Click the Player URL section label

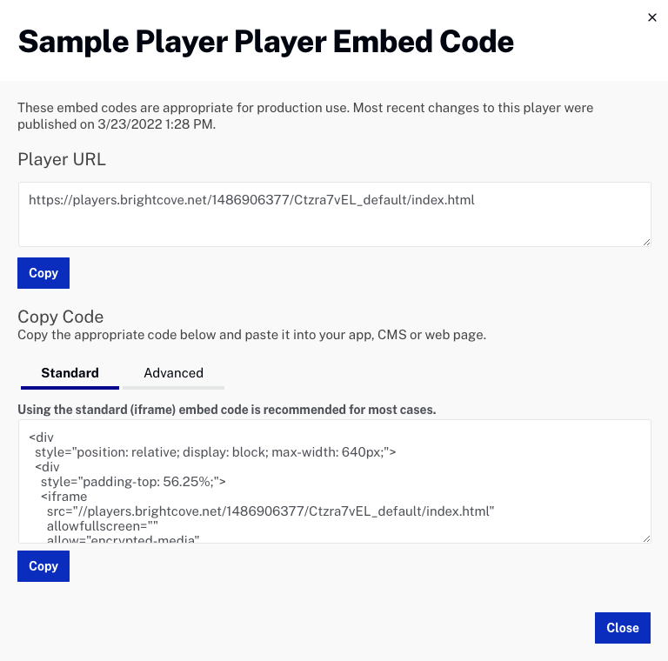(62, 159)
